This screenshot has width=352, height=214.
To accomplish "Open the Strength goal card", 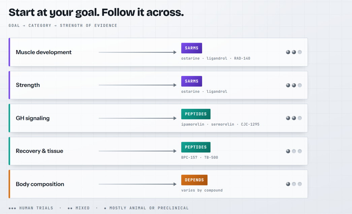I will 158,85.
